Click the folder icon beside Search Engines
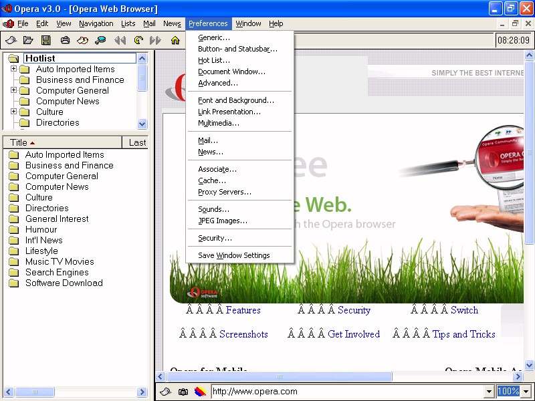Image resolution: width=535 pixels, height=401 pixels. 13,273
